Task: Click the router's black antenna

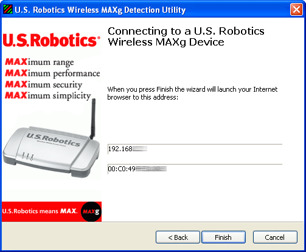Action: 93,118
